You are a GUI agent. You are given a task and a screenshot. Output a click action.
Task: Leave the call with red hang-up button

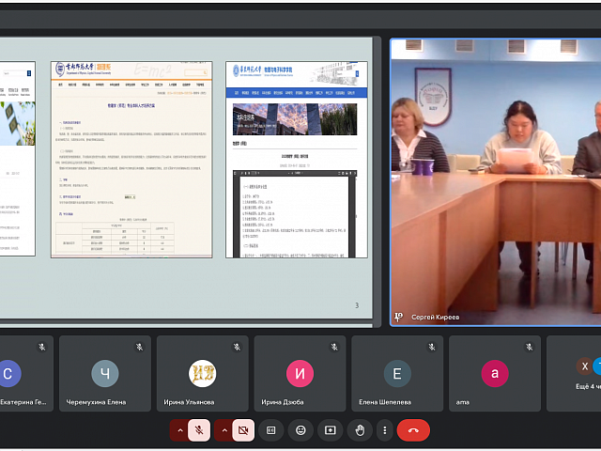413,429
